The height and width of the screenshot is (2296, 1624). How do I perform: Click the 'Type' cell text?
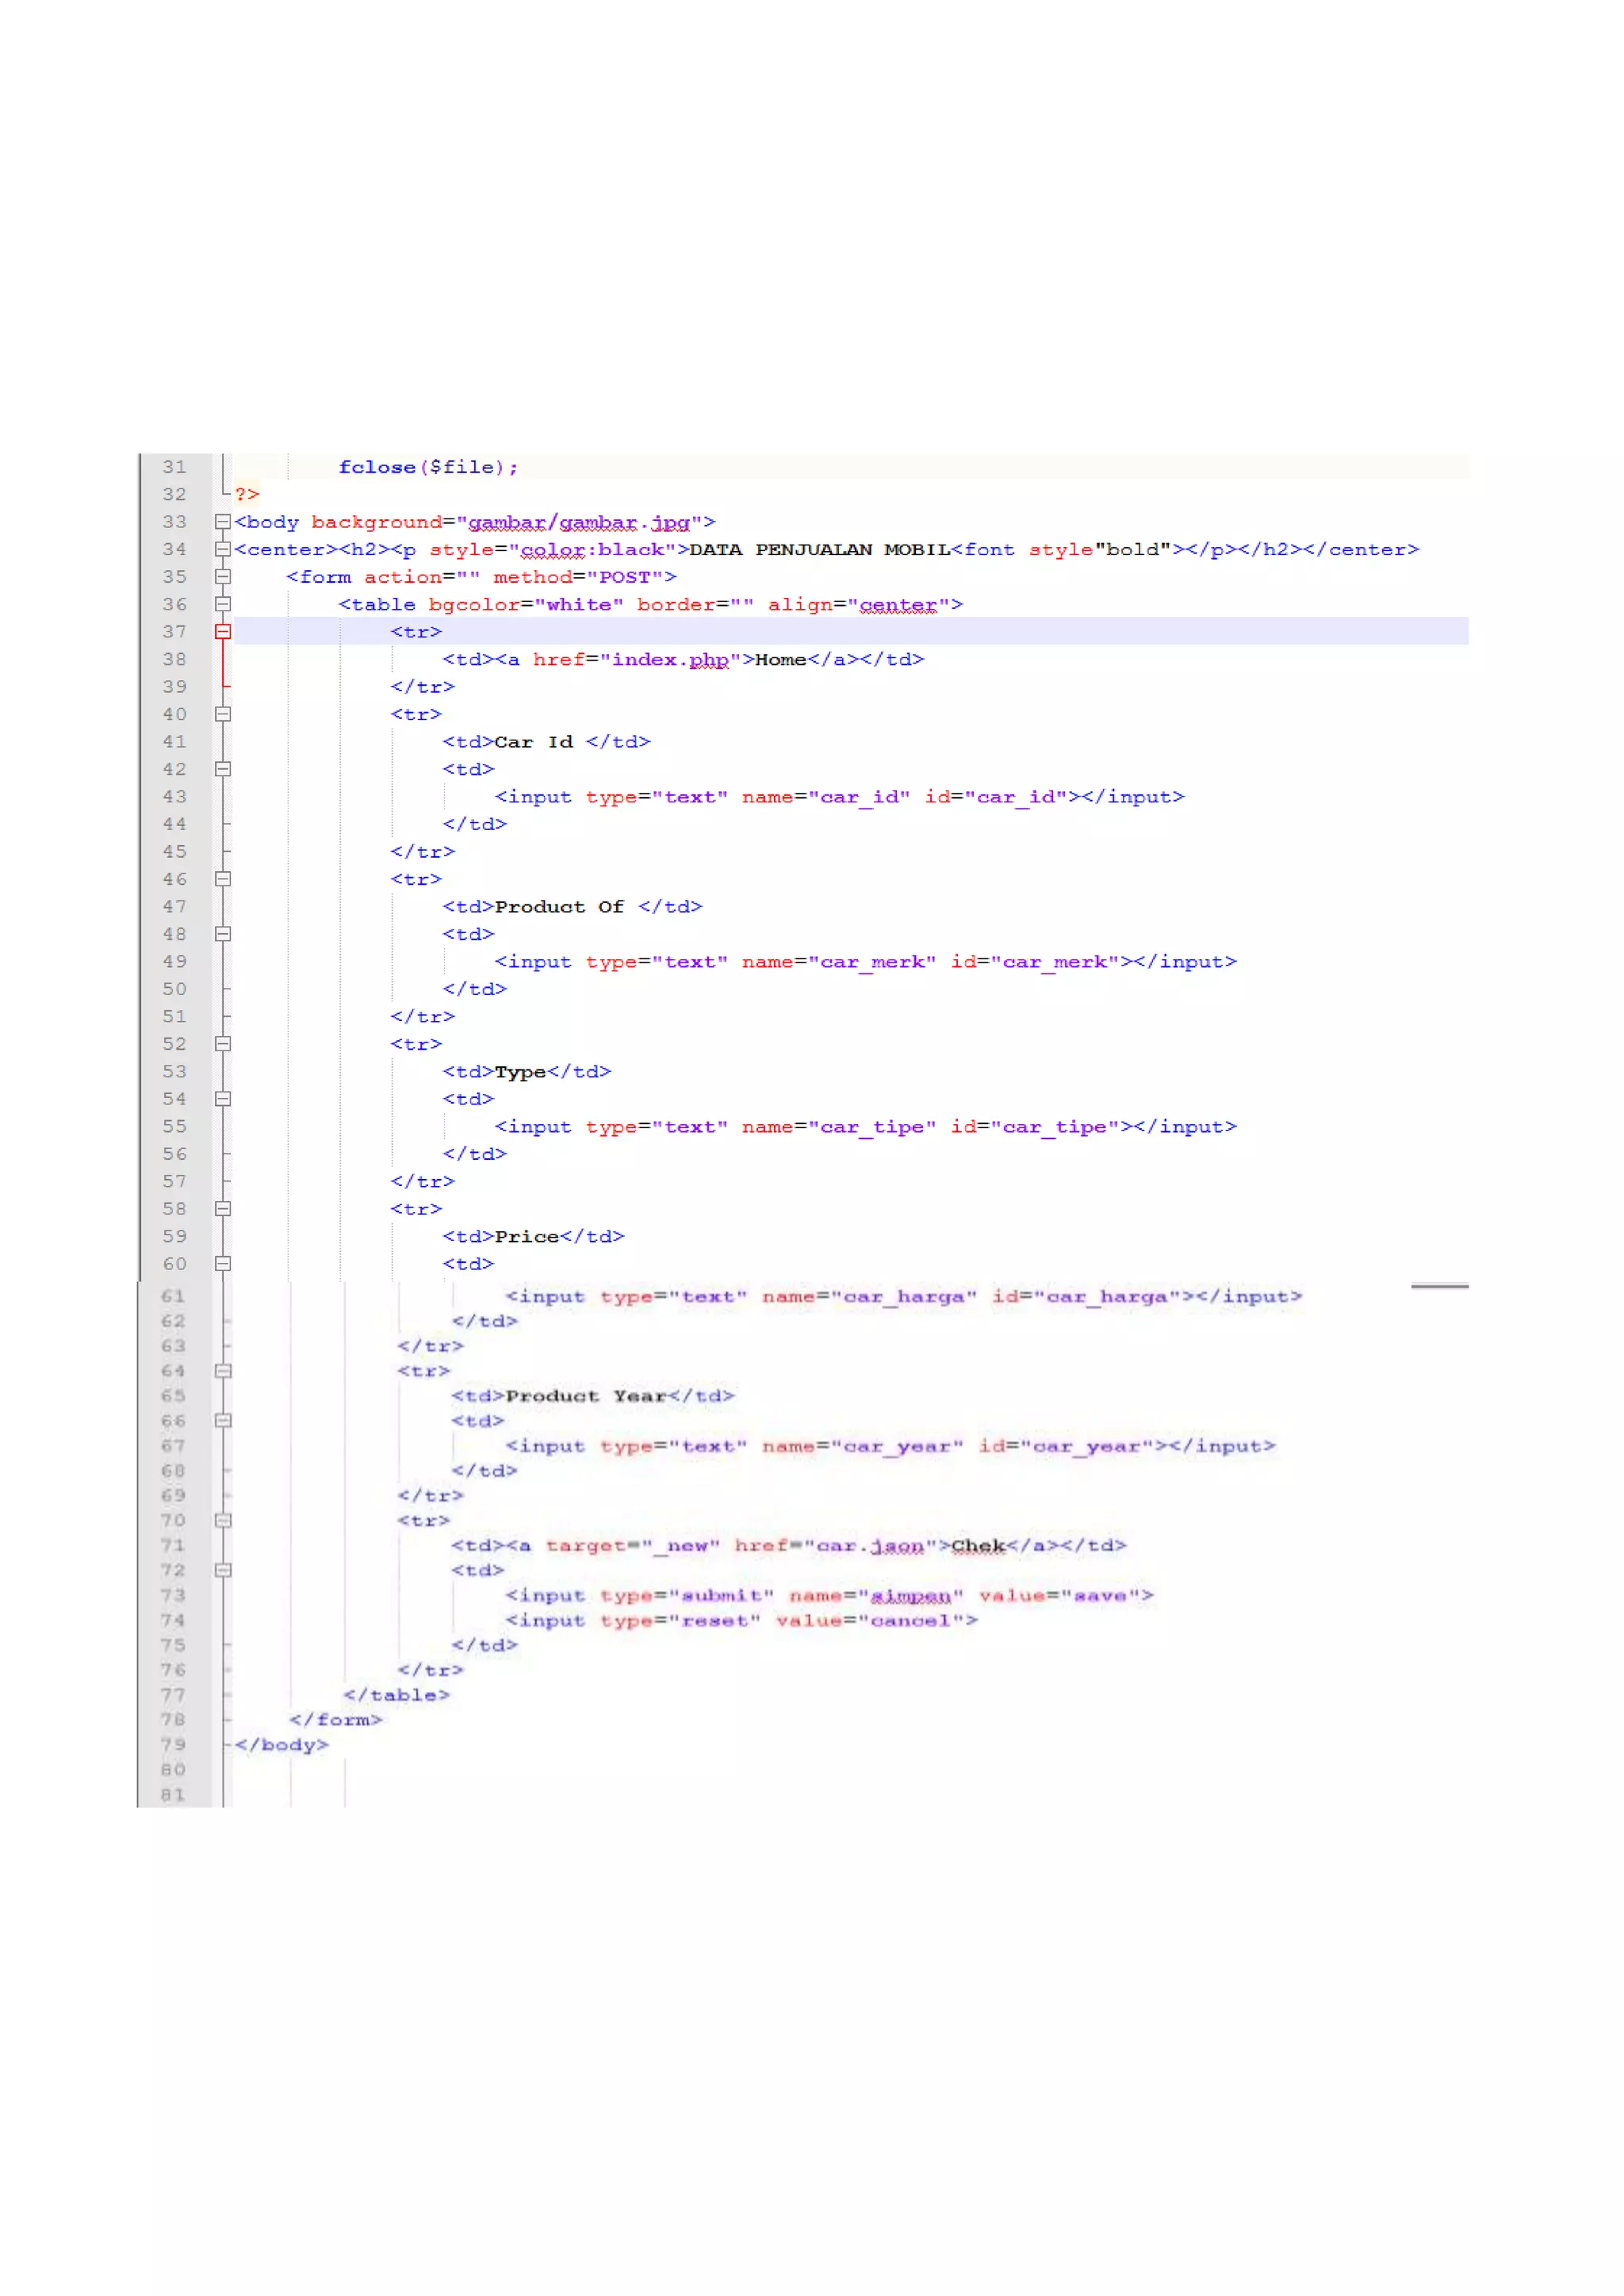click(520, 1072)
